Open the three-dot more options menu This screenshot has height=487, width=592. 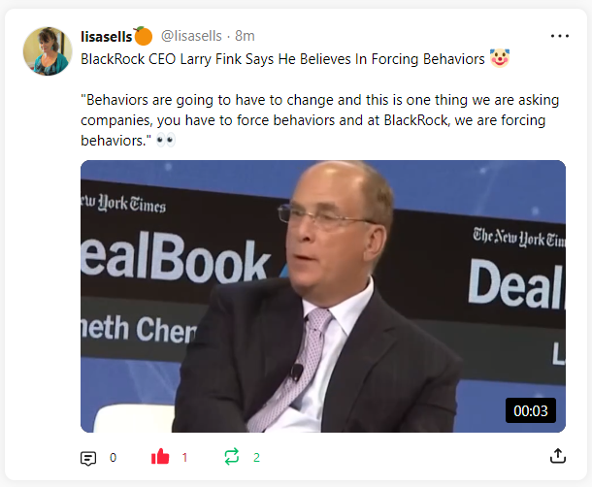pos(560,36)
